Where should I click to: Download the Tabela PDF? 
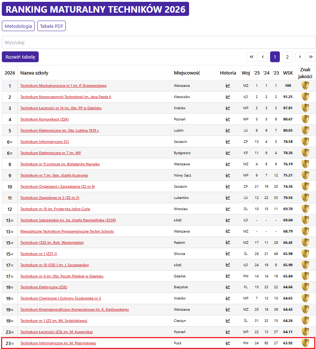[51, 26]
